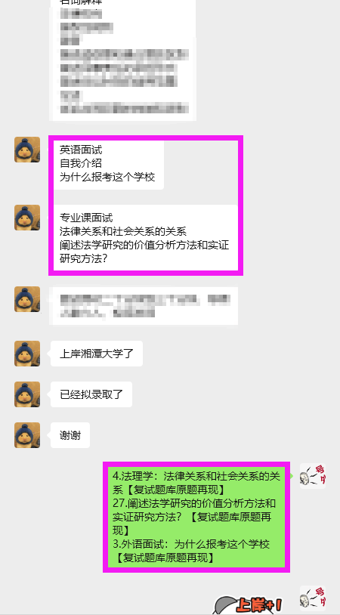Viewport: 340px width, 615px height.
Task: Click the blurred 名词解释 message at the top
Action: click(123, 59)
